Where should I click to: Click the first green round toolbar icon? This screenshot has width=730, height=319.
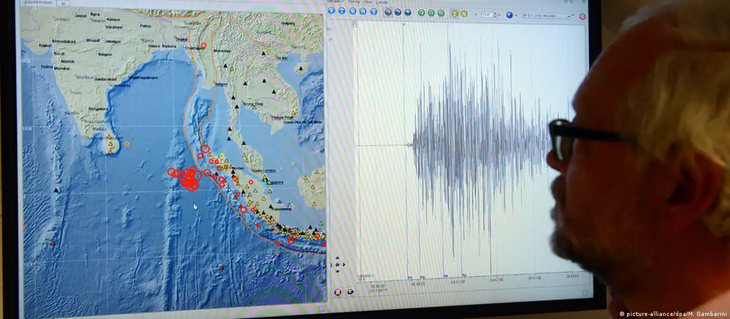click(x=421, y=13)
